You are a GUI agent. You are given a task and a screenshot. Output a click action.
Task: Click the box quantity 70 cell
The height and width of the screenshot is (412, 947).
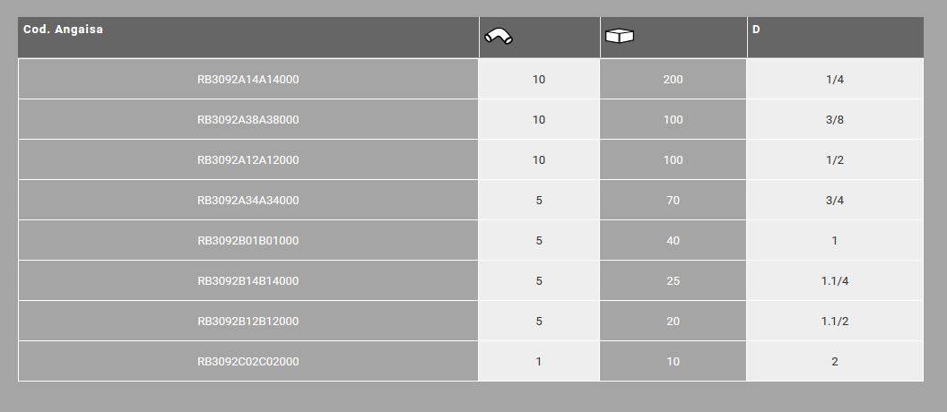tap(673, 201)
